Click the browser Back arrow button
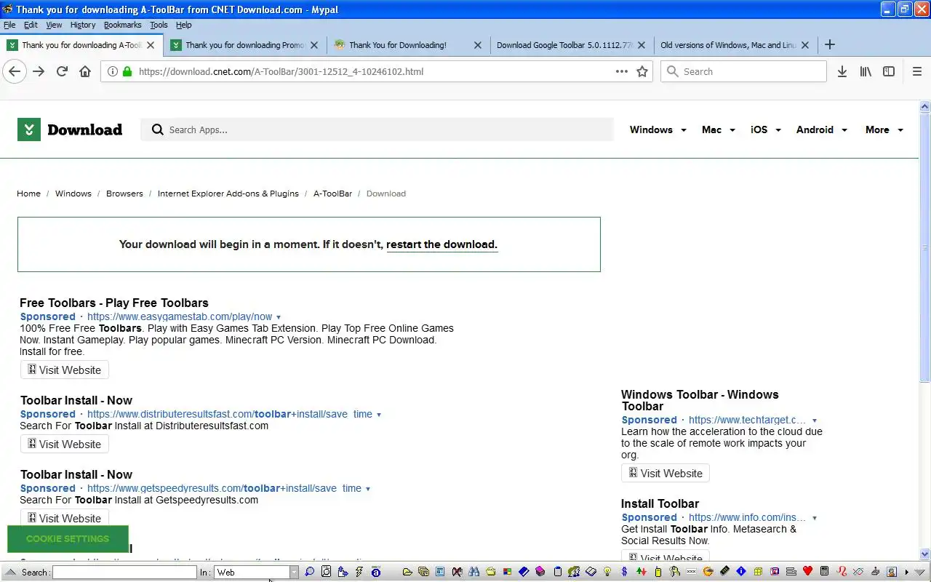The image size is (931, 582). (x=14, y=71)
